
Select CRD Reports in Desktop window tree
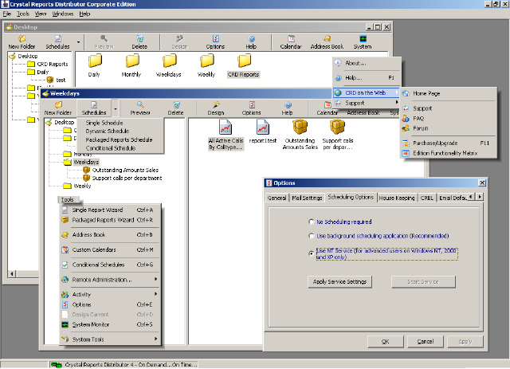tap(53, 64)
